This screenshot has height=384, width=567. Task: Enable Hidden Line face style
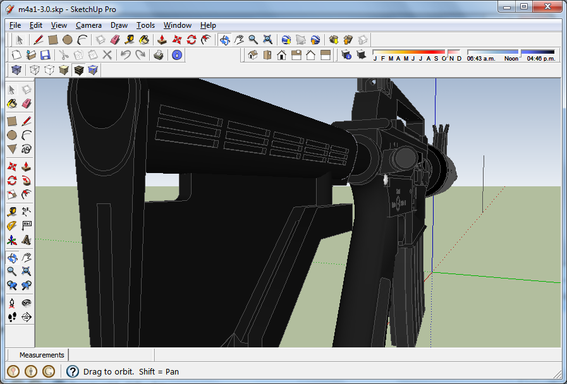point(49,69)
